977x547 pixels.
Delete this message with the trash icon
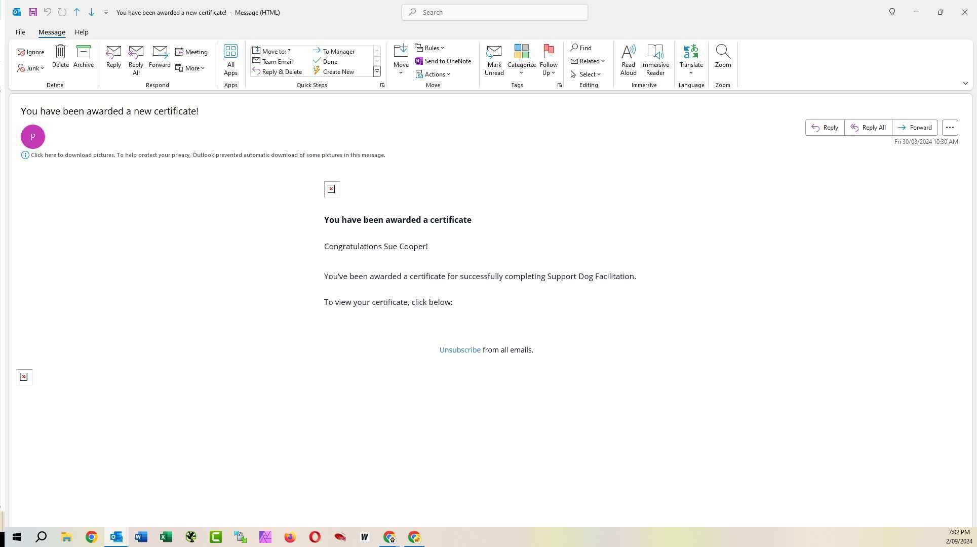[x=60, y=56]
